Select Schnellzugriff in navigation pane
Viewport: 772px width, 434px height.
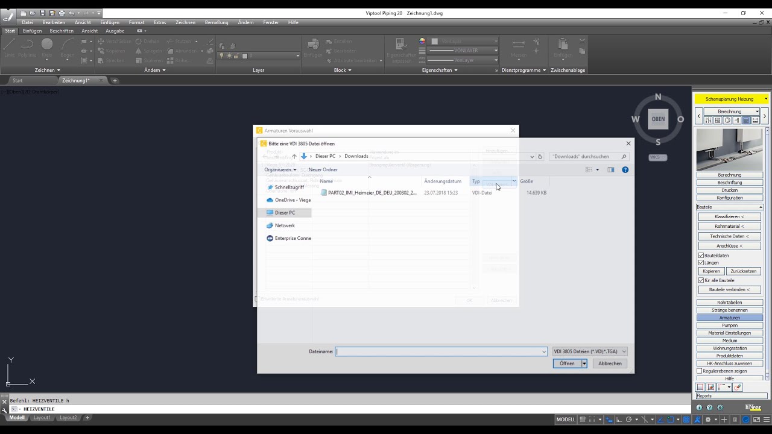coord(289,187)
